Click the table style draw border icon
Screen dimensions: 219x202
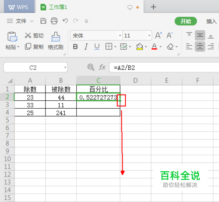point(124,46)
